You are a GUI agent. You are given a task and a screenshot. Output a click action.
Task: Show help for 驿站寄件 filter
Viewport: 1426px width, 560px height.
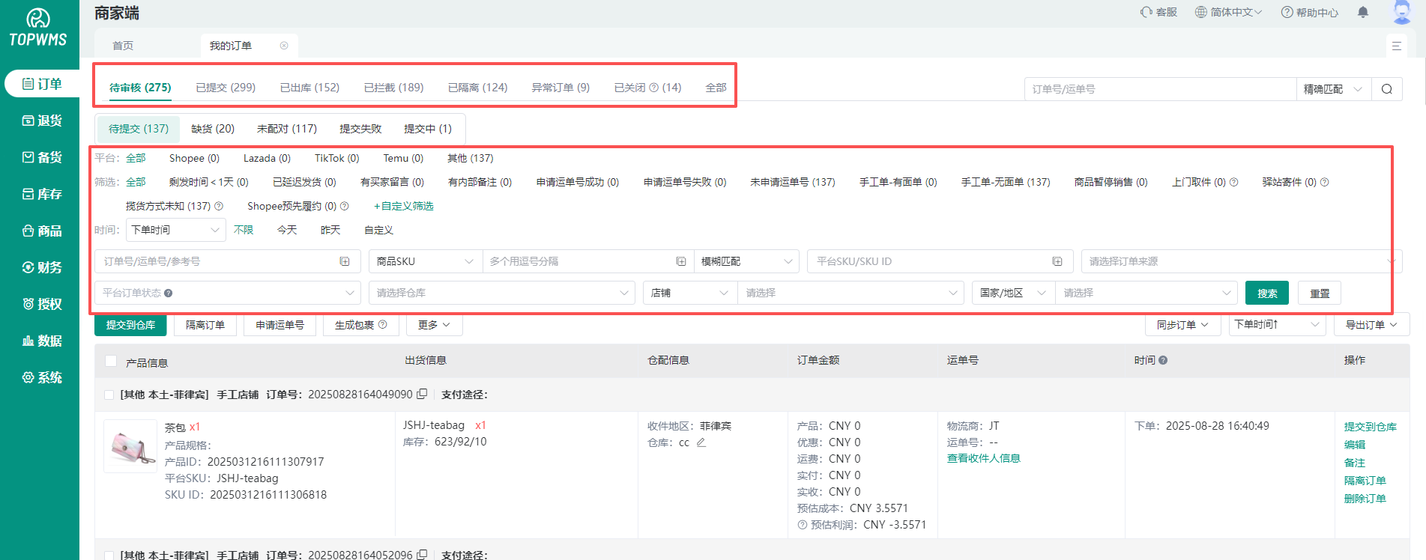1324,182
